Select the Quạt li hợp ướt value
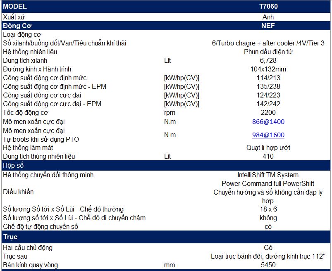This screenshot has height=271, width=332. coord(268,147)
